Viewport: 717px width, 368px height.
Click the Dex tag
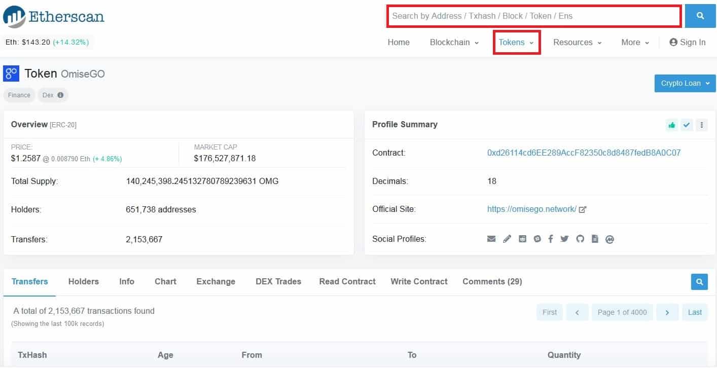coord(53,95)
